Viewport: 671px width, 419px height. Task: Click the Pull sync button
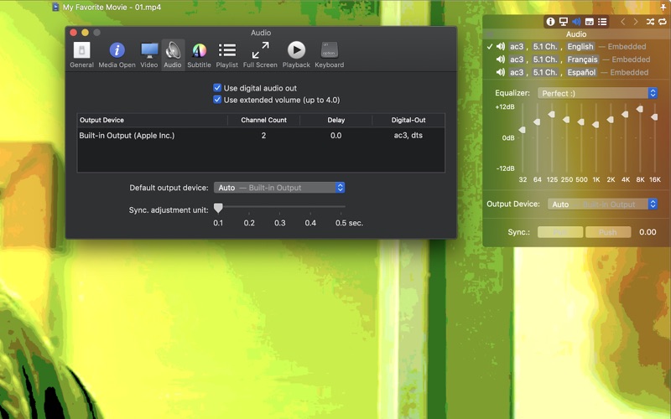(x=559, y=232)
